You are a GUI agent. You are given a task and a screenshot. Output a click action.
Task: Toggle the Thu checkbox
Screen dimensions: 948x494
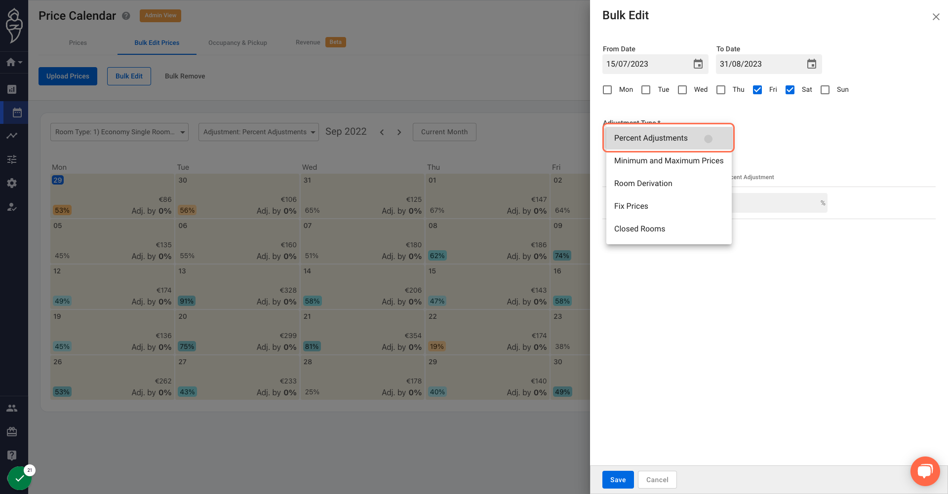721,90
